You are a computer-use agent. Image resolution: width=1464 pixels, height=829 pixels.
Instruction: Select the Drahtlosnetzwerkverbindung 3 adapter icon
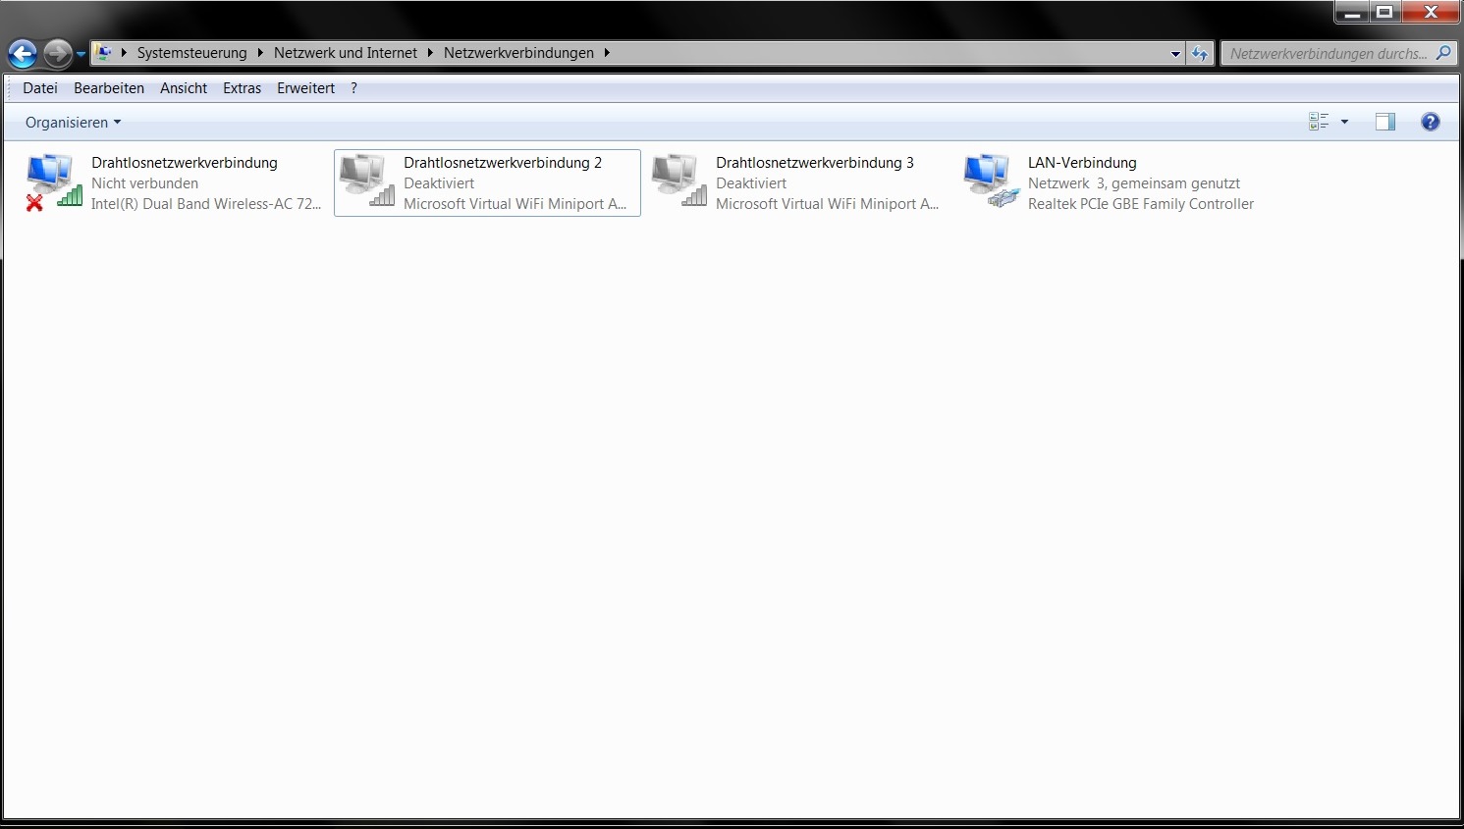tap(678, 181)
